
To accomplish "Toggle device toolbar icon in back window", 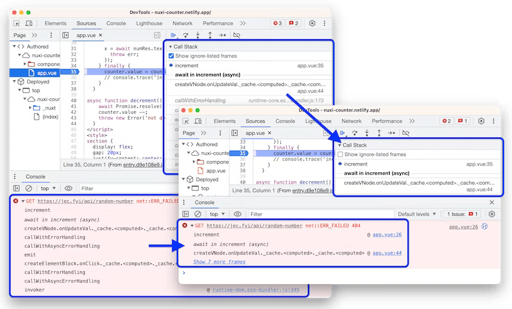I will tap(28, 23).
